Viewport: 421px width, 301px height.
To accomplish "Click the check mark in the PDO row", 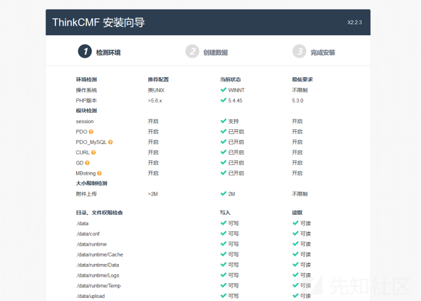I will tap(223, 131).
